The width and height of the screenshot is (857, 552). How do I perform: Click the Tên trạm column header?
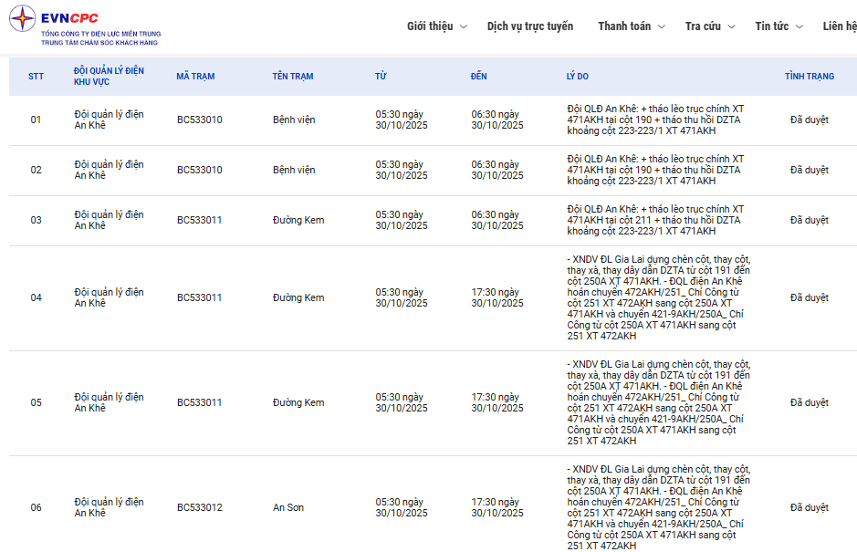(x=292, y=77)
